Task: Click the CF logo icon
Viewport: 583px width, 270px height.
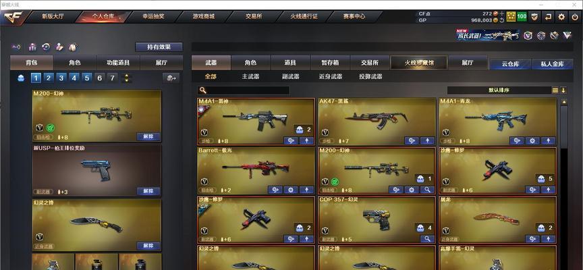Action: pos(13,17)
